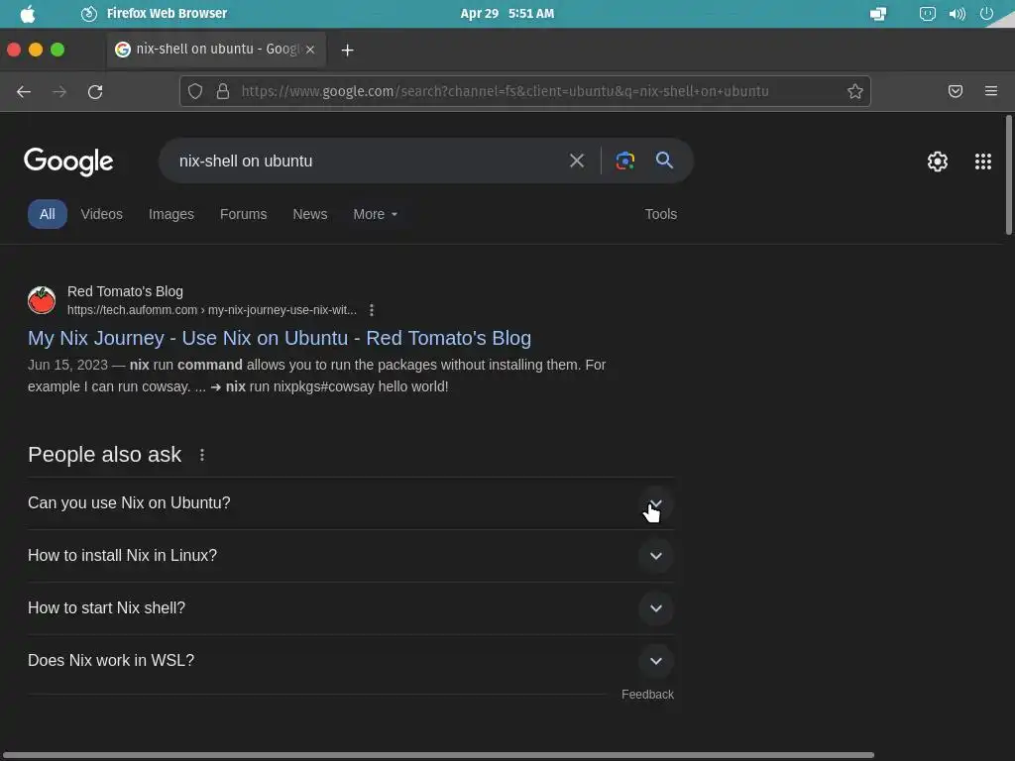The image size is (1015, 761).
Task: Click the tech.aufomm.com result URL
Action: tap(212, 310)
